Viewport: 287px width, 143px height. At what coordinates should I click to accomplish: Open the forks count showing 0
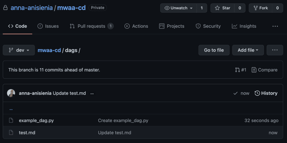pyautogui.click(x=277, y=8)
